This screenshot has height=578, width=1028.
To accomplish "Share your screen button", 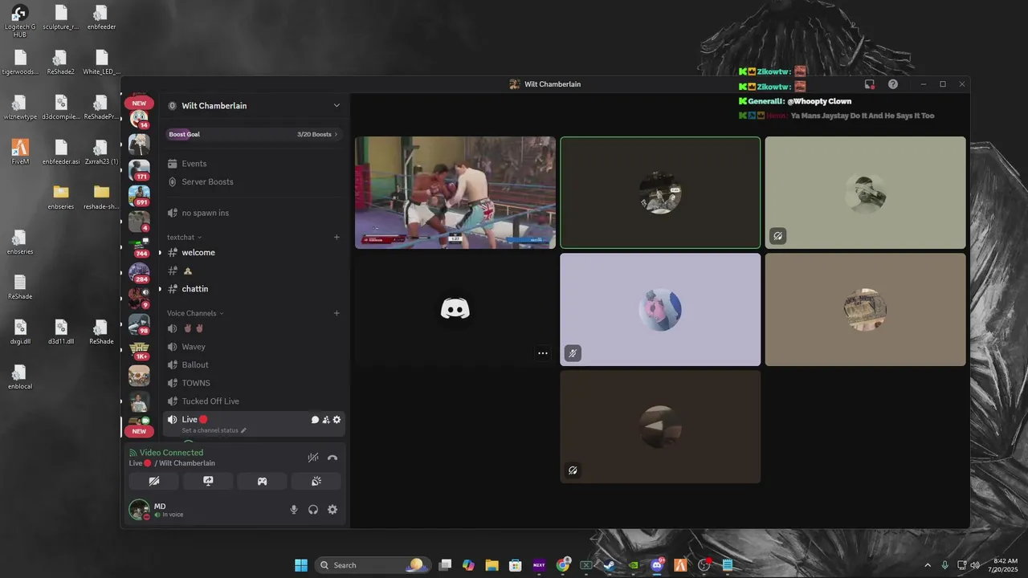I will [208, 481].
